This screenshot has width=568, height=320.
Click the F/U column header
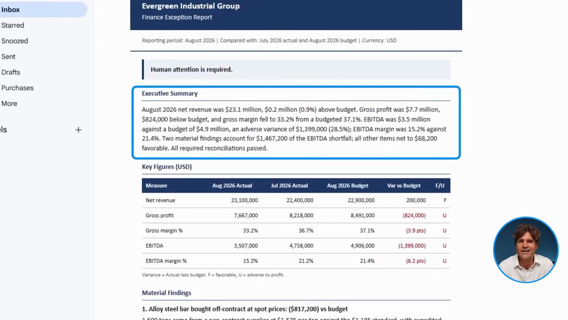[440, 186]
